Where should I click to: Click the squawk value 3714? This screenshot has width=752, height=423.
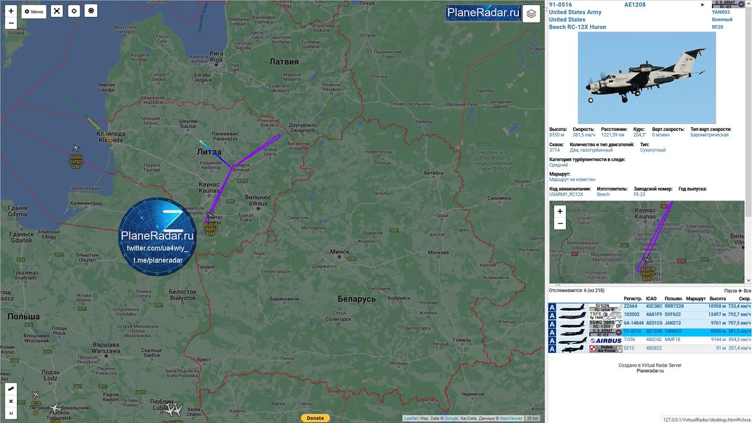[x=555, y=150]
